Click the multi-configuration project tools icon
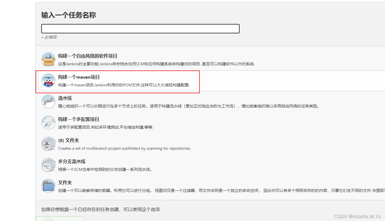This screenshot has width=385, height=221. [x=48, y=123]
